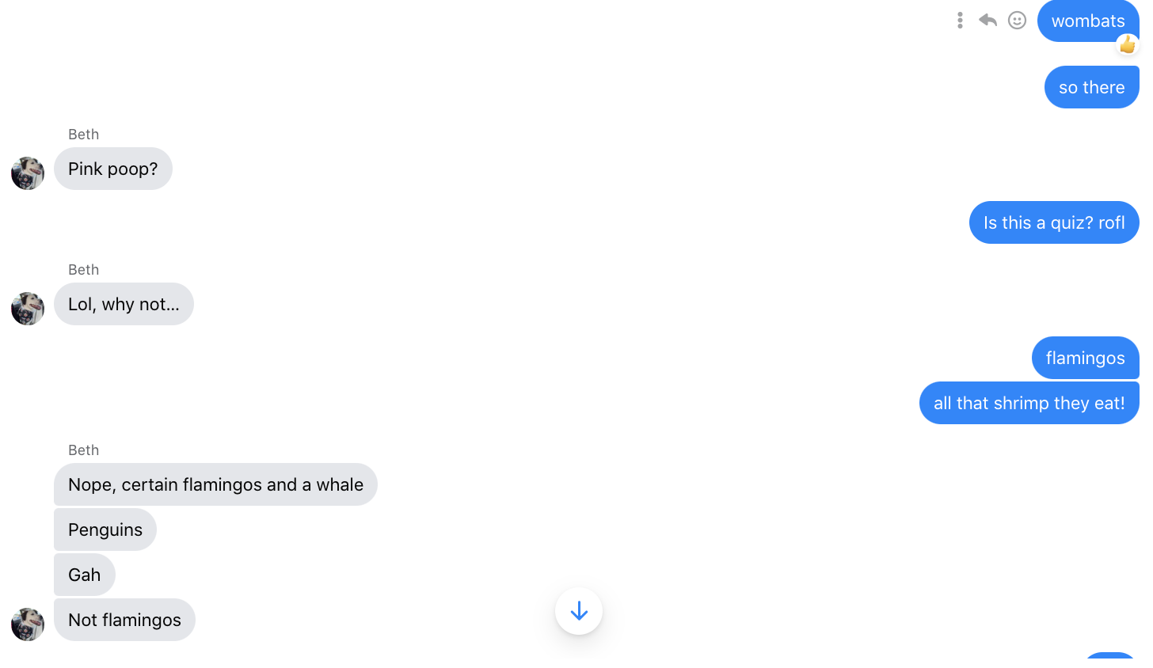Select the "flamingos" sent message
The width and height of the screenshot is (1153, 668).
click(x=1086, y=358)
